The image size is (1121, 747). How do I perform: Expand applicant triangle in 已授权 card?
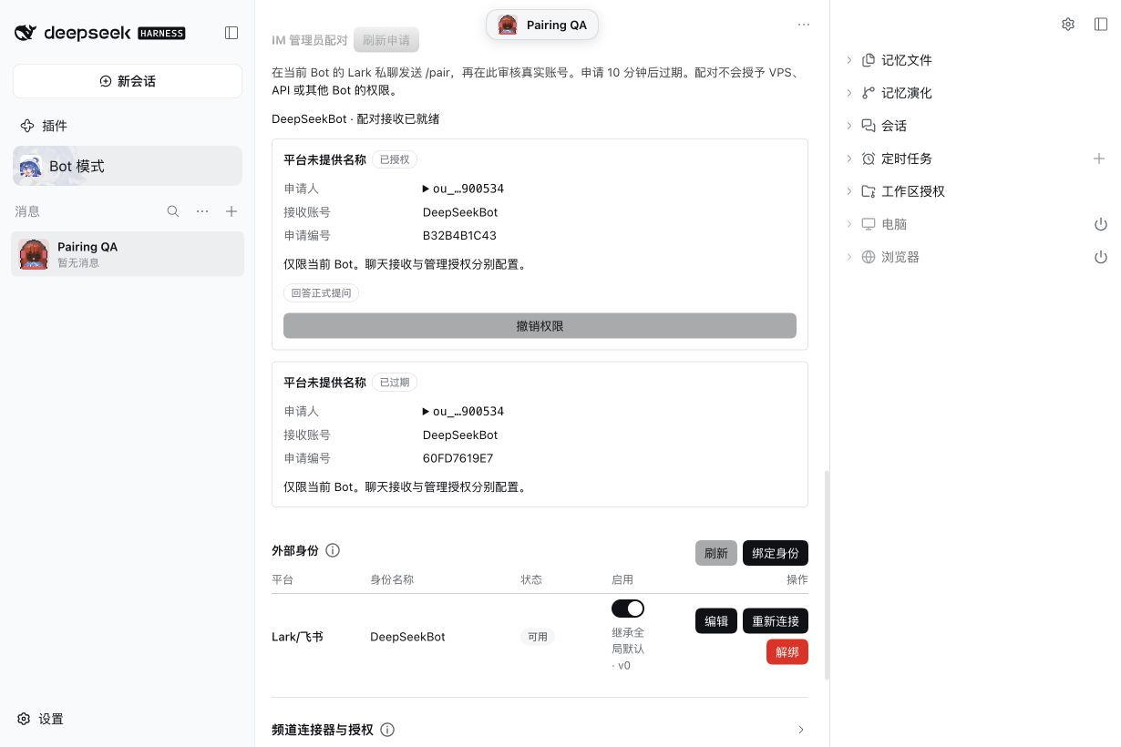pyautogui.click(x=427, y=189)
